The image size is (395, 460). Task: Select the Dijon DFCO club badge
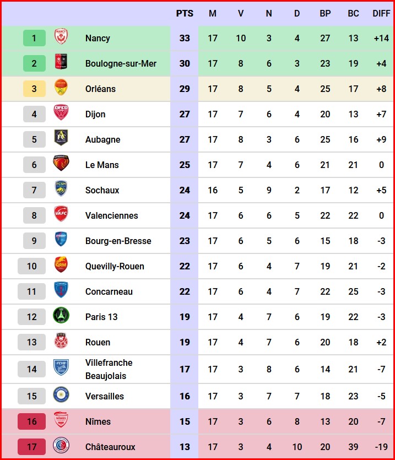point(61,113)
